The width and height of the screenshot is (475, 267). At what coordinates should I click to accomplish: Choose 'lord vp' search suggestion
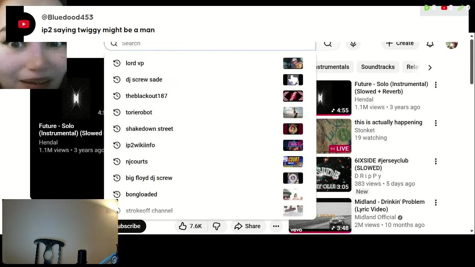pyautogui.click(x=210, y=63)
